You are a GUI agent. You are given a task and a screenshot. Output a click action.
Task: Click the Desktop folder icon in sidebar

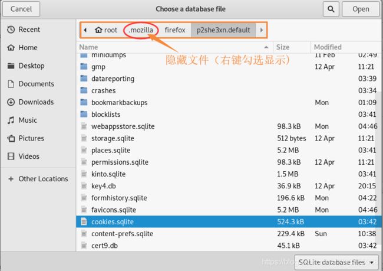coord(11,66)
